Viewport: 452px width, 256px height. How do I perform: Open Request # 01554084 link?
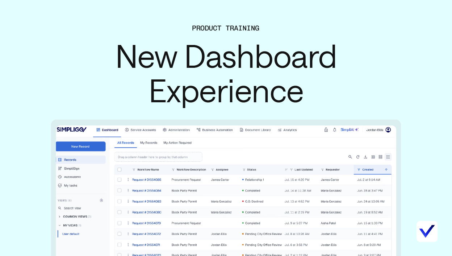point(147,191)
